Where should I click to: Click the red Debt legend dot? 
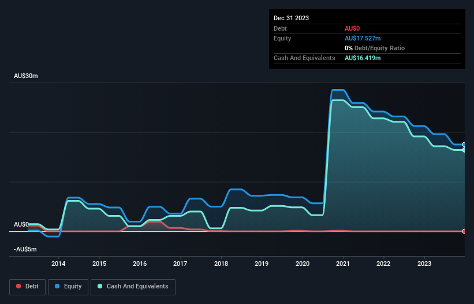[18, 286]
